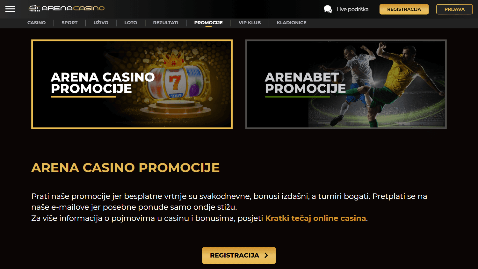Click the Live podrška chat bubble icon

pyautogui.click(x=328, y=9)
